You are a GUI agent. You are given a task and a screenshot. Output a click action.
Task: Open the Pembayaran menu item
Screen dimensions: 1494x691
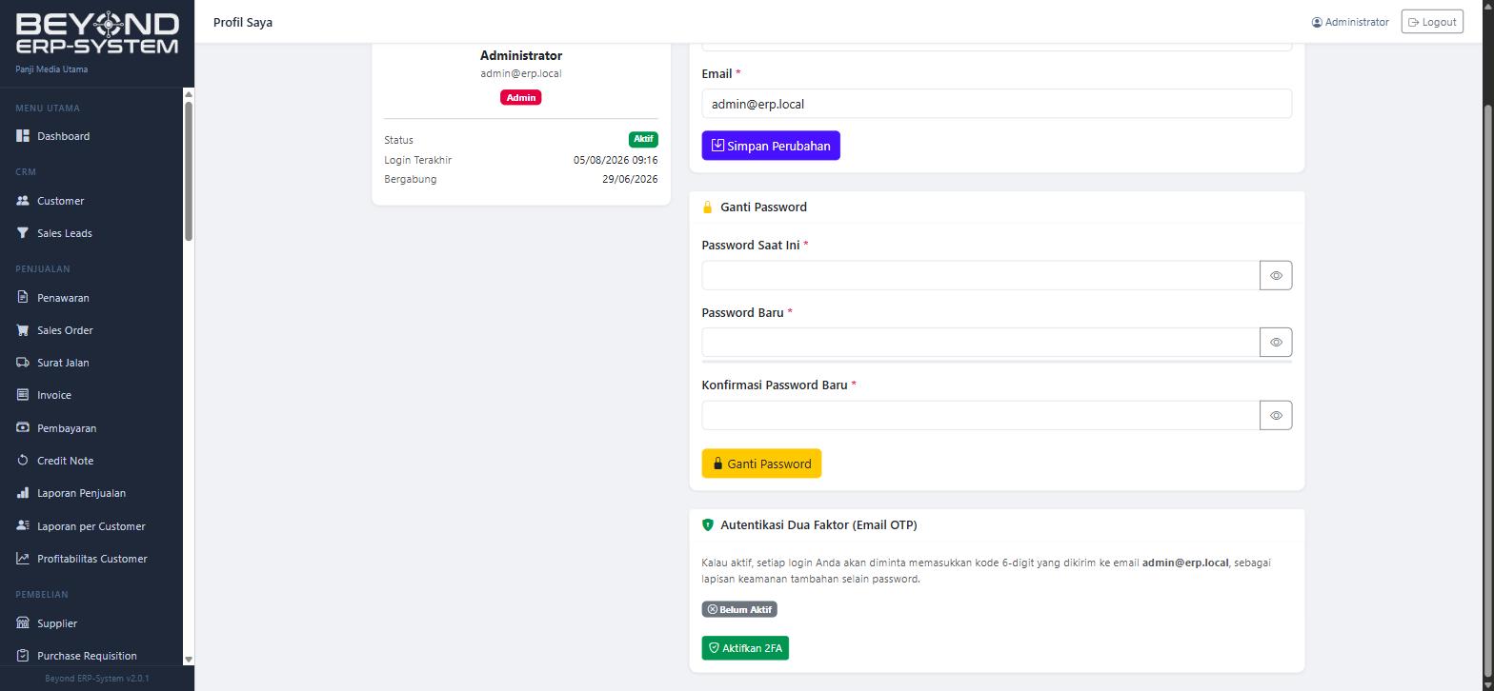[x=91, y=428]
